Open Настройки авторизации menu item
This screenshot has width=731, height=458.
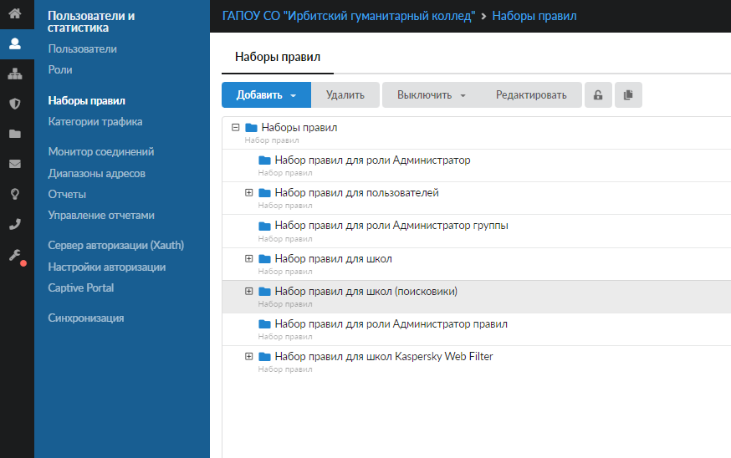coord(107,267)
